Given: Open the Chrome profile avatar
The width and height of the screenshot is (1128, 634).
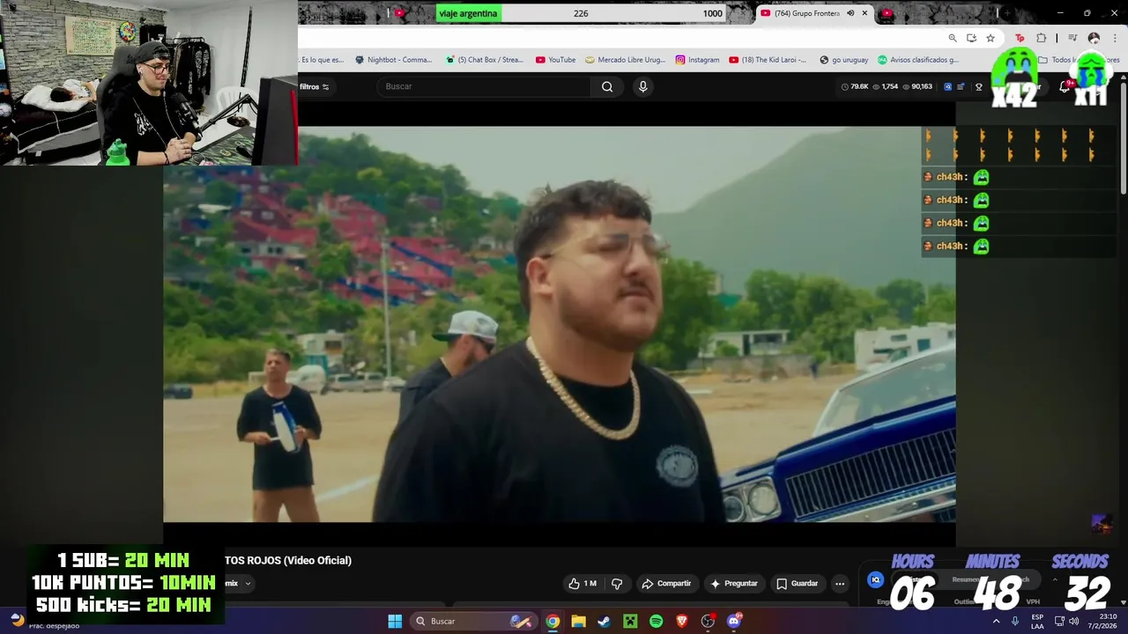Looking at the screenshot, I should pyautogui.click(x=1094, y=38).
